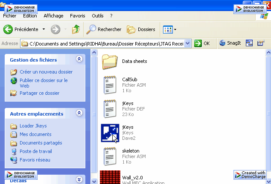Click Créer un nouveau dossier link
Screen dimensions: 271x184
pyautogui.click(x=46, y=72)
